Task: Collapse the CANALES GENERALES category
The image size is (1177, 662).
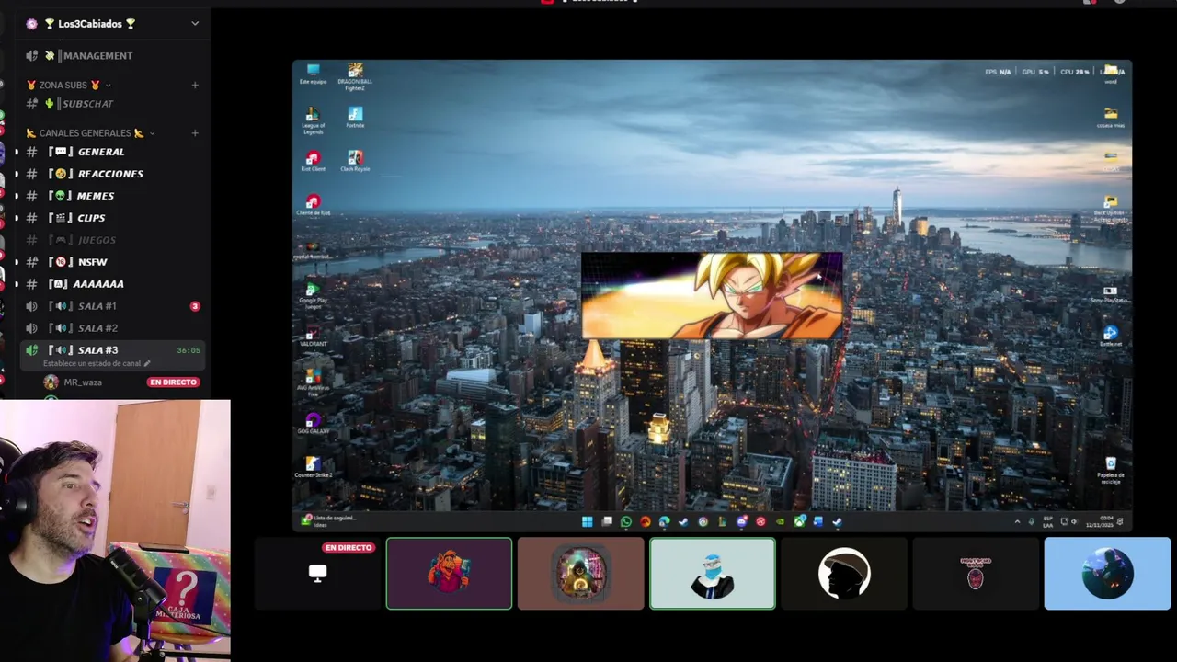Action: (x=90, y=132)
